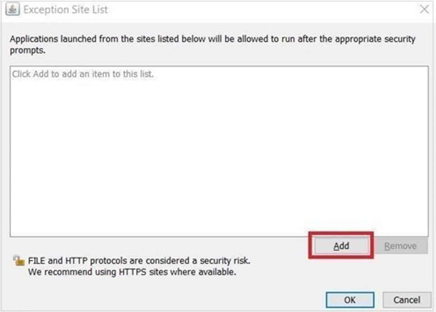Close the Exception Site List dialog with X

tap(424, 9)
